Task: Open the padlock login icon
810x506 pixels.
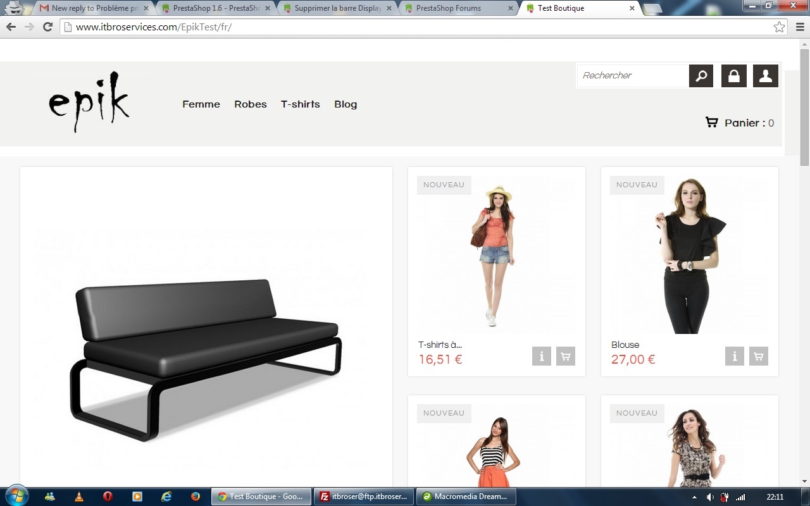Action: pyautogui.click(x=734, y=76)
